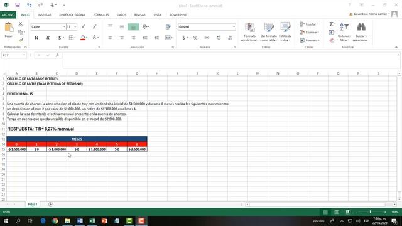Open the General number format dropdown
Viewport: 402px width, 226px height.
[x=234, y=26]
